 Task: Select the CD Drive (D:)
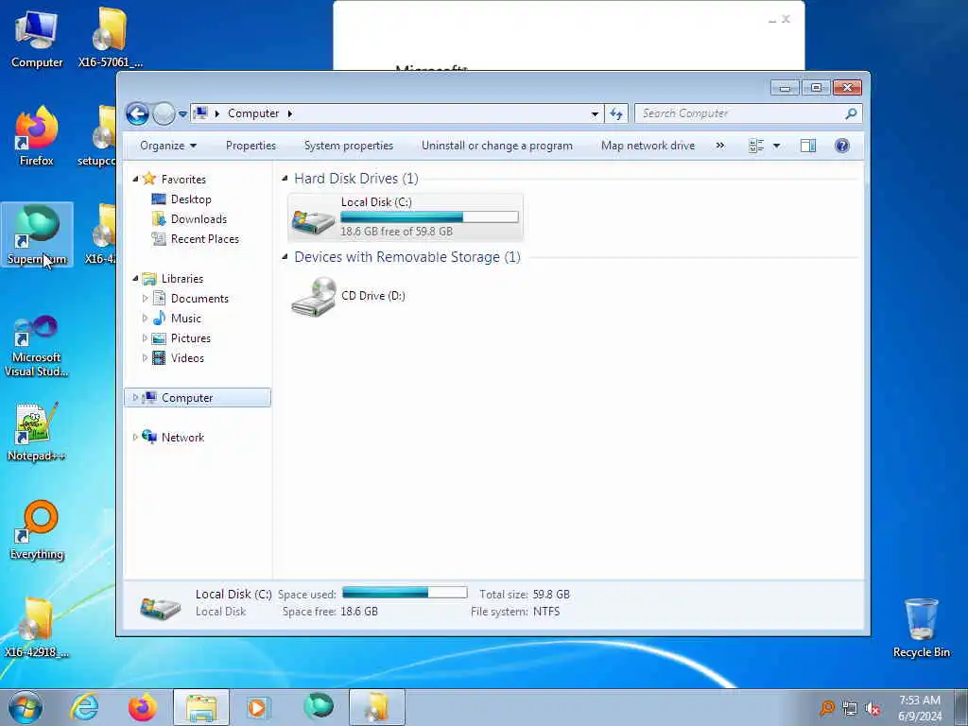[x=349, y=296]
